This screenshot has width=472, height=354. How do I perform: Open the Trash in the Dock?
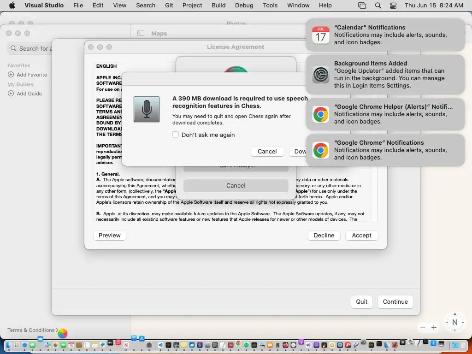(463, 345)
